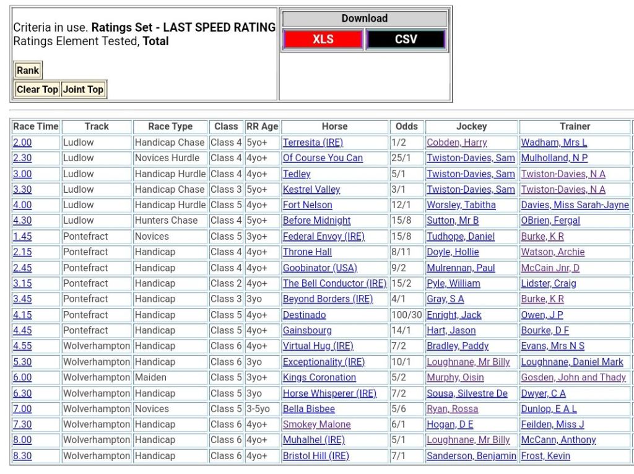The image size is (634, 474).
Task: Open horse Bristol Hill (IRE)
Action: (x=316, y=456)
